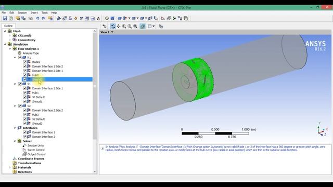
Task: Select Transformations in the tree
Action: [30, 163]
